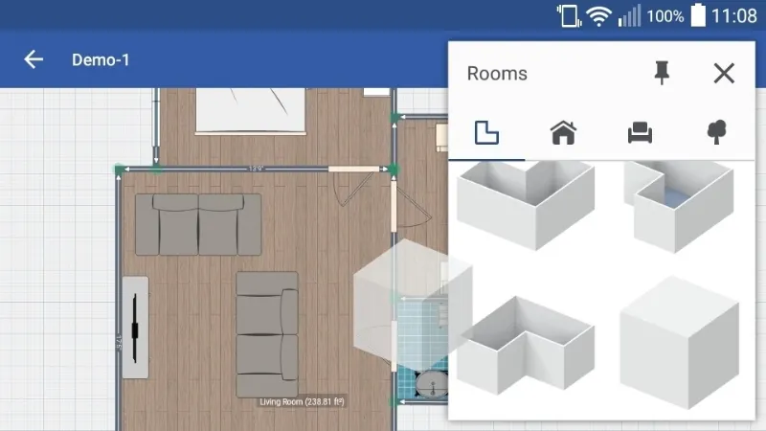Tap the 11:08 clock in status bar
Viewport: 766px width, 431px height.
(733, 16)
